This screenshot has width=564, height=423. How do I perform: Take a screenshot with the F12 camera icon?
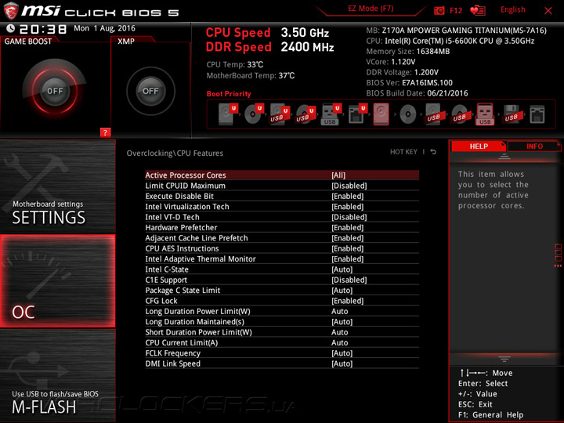(439, 10)
